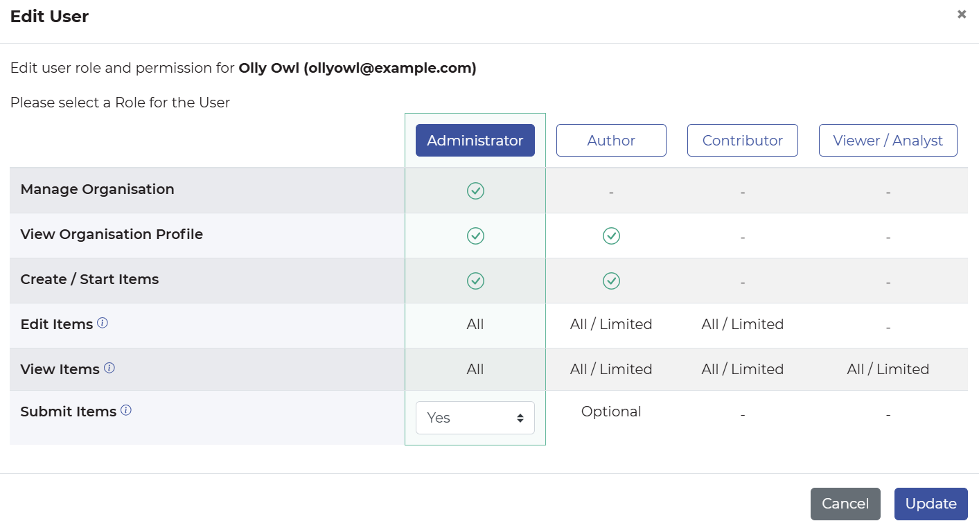Click All / Limited under Contributor for View Items
Image resolution: width=979 pixels, height=530 pixels.
click(x=742, y=369)
